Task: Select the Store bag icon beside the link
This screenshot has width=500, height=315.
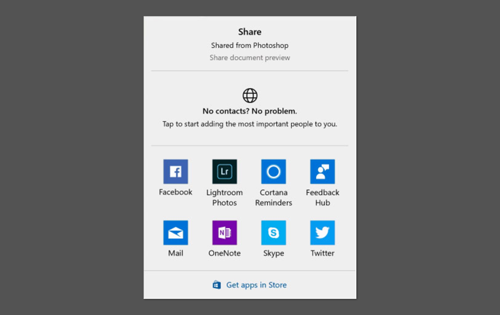Action: point(217,284)
